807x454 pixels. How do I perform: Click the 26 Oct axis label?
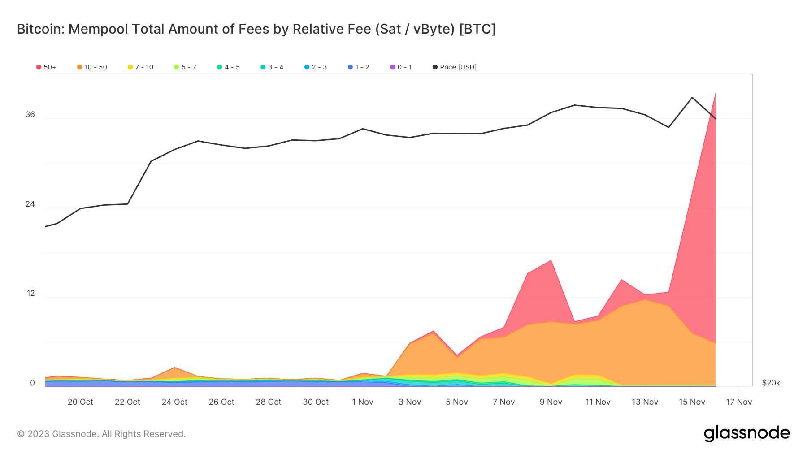[221, 402]
